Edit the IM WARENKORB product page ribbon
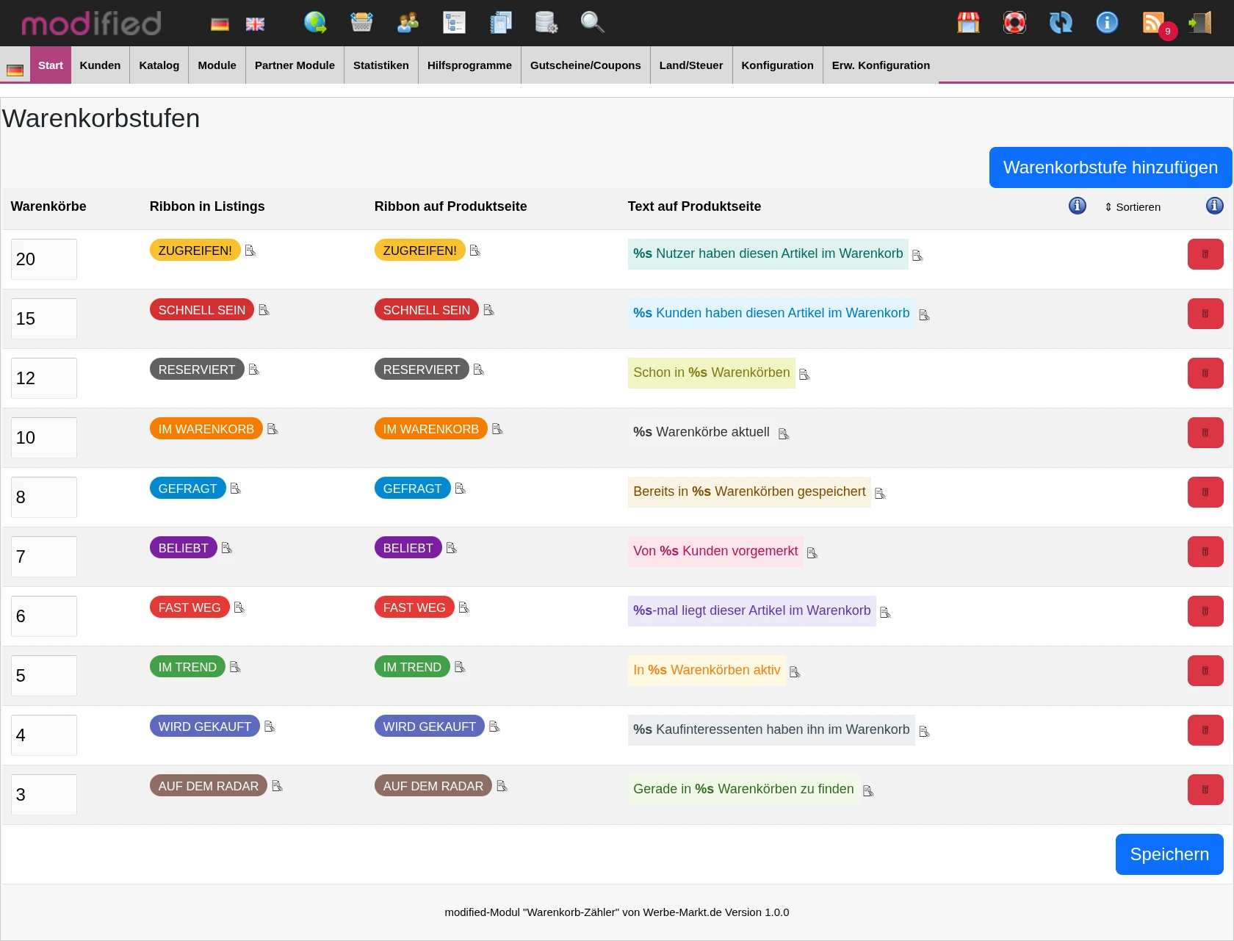The height and width of the screenshot is (941, 1234). [x=497, y=429]
